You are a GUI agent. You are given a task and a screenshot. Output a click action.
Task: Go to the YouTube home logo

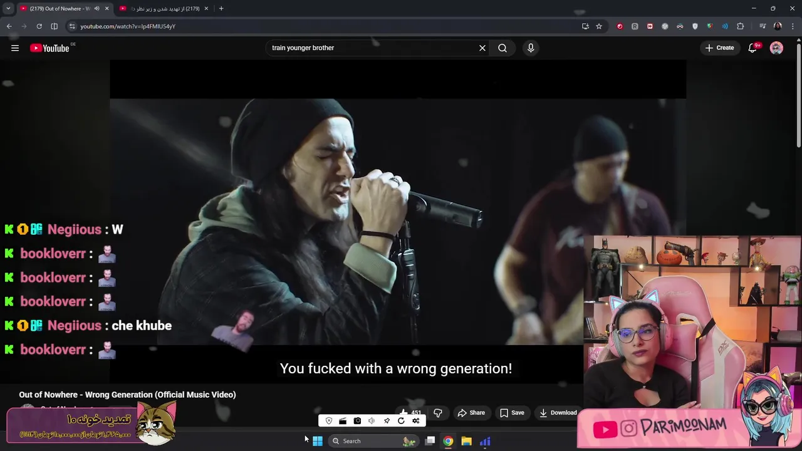tap(49, 48)
